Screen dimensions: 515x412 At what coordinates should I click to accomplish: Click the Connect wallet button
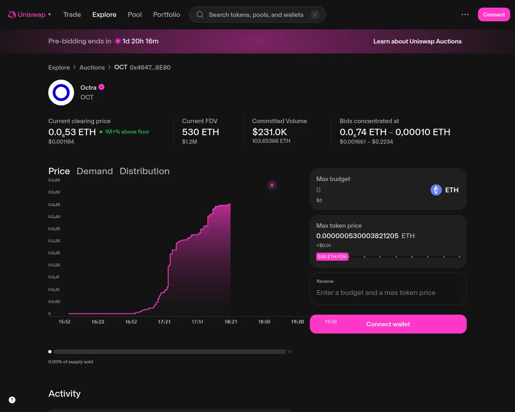click(388, 324)
